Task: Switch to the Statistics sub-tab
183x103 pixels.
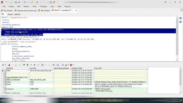Action: click(17, 14)
